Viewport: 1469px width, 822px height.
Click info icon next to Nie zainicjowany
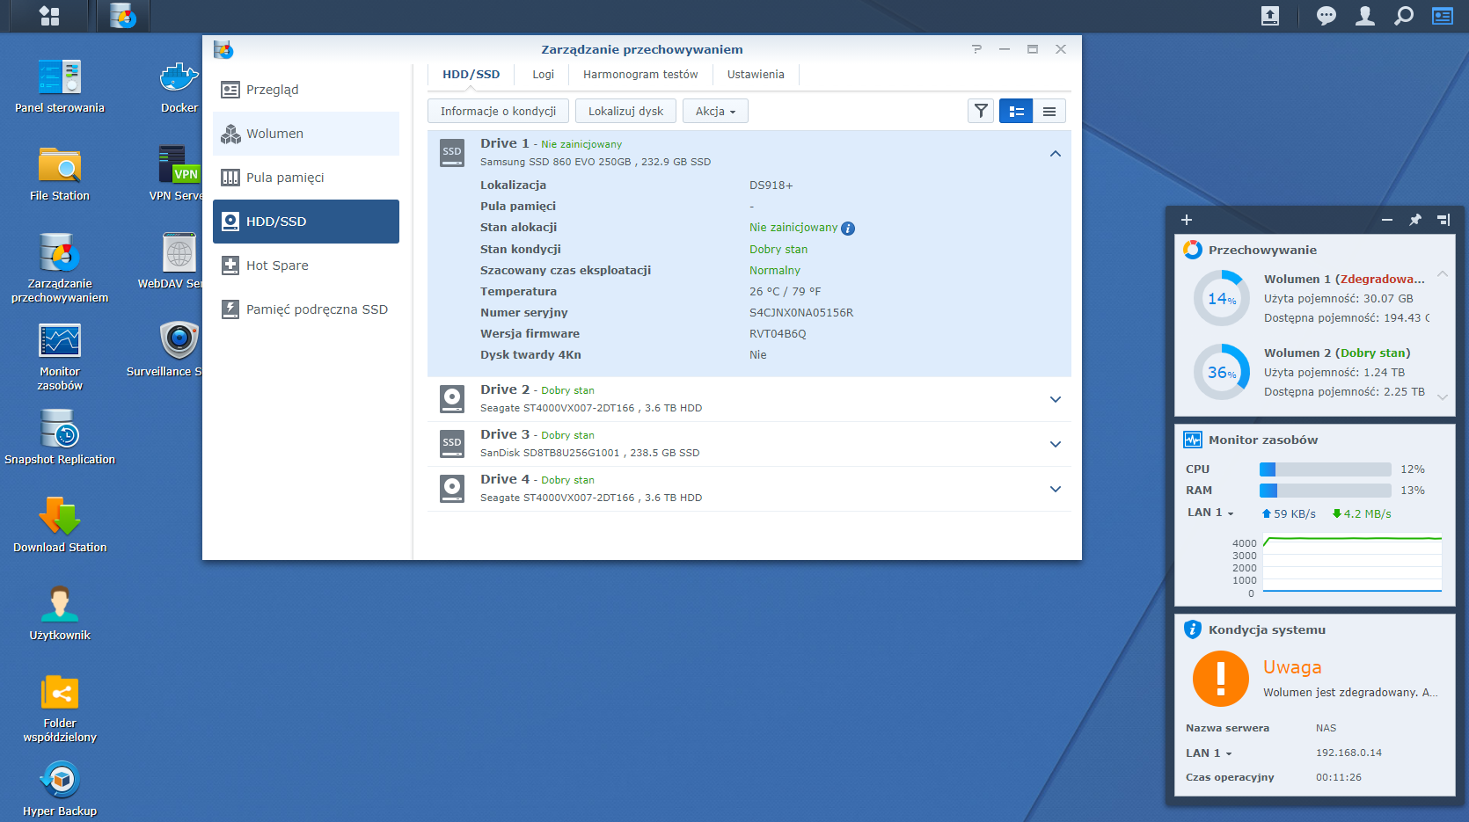click(848, 228)
